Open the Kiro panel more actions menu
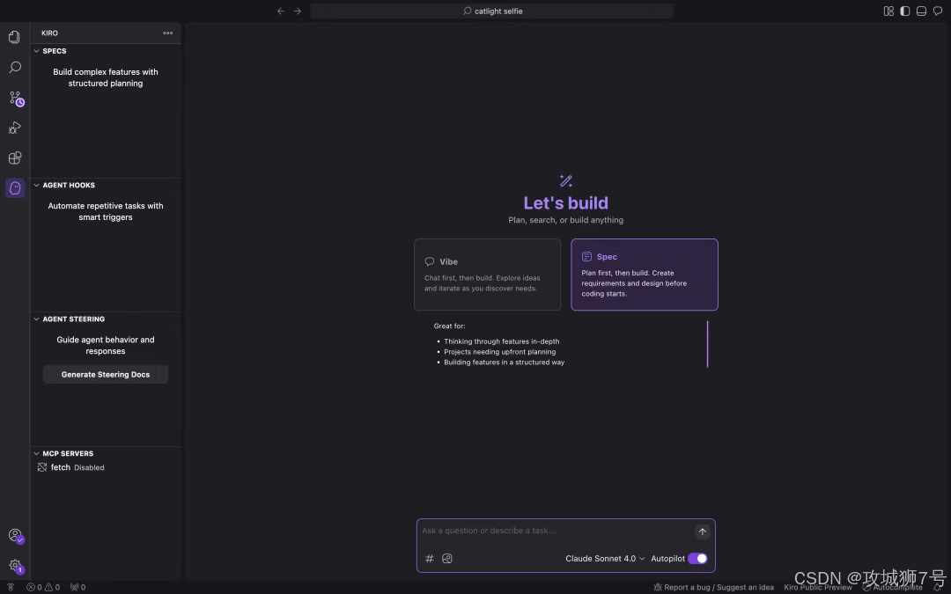The width and height of the screenshot is (951, 594). point(168,33)
